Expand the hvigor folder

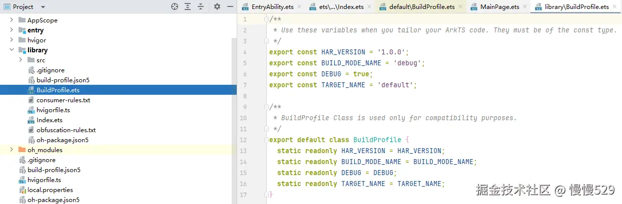[x=12, y=40]
